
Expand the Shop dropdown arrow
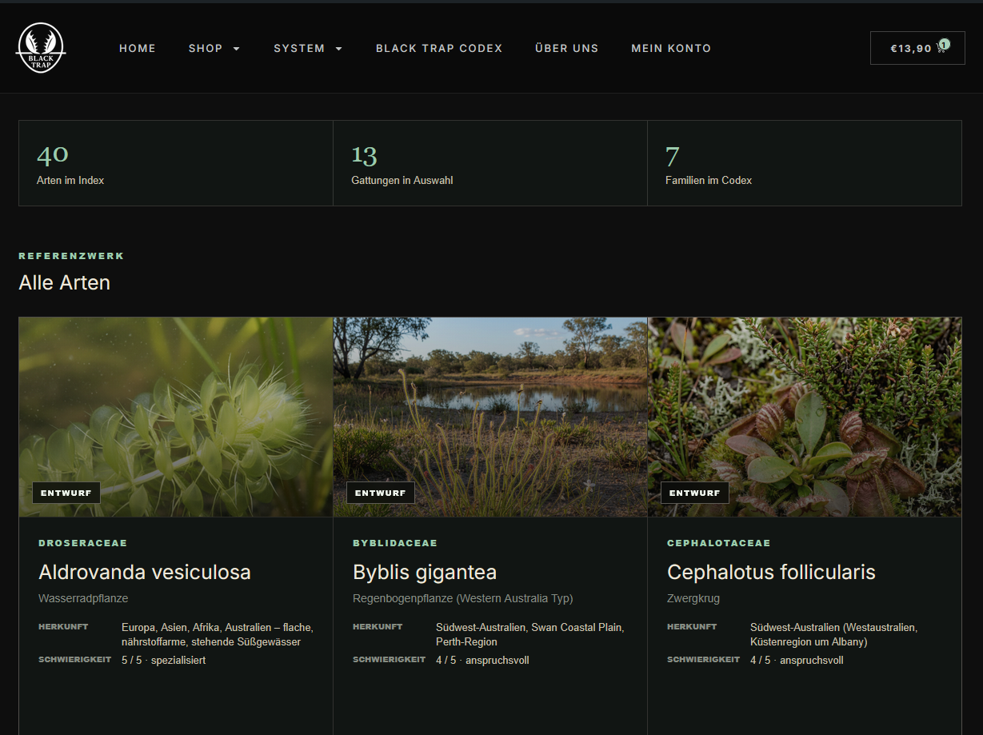click(236, 49)
